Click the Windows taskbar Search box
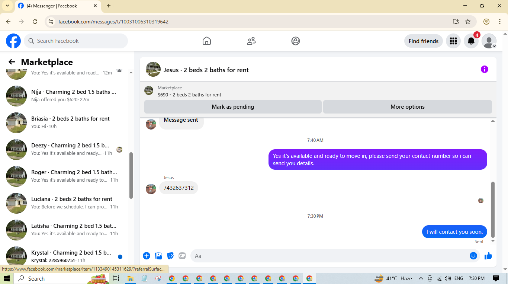 [62, 278]
